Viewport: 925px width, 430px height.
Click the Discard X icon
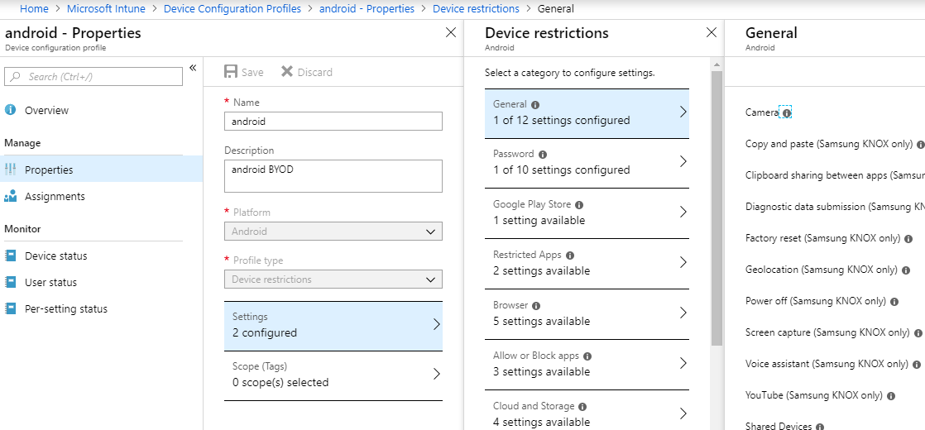[x=287, y=72]
